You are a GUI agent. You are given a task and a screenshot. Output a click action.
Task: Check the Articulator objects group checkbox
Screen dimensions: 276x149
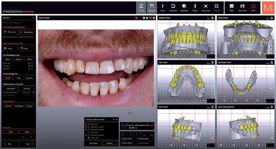(x=89, y=134)
